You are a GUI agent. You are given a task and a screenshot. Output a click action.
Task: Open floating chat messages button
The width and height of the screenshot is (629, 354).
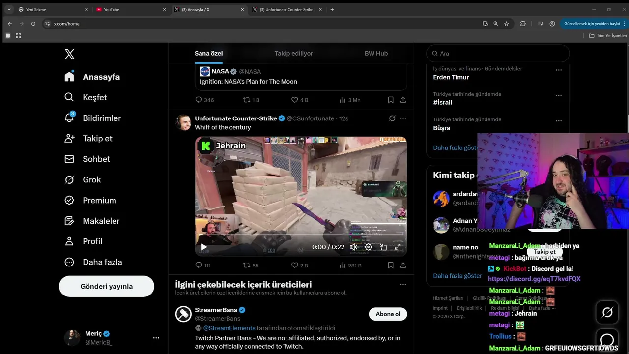[607, 340]
